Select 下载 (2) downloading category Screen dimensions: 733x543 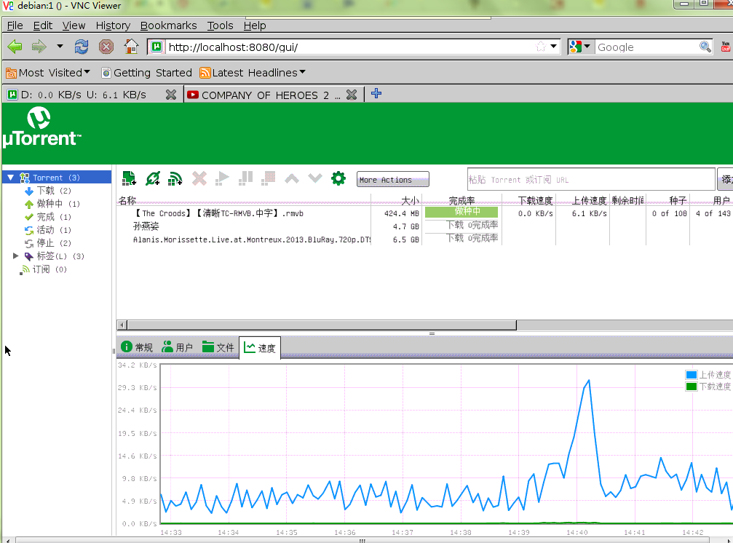(x=47, y=191)
